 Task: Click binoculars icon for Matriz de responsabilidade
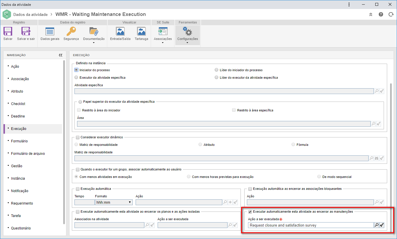[377, 158]
